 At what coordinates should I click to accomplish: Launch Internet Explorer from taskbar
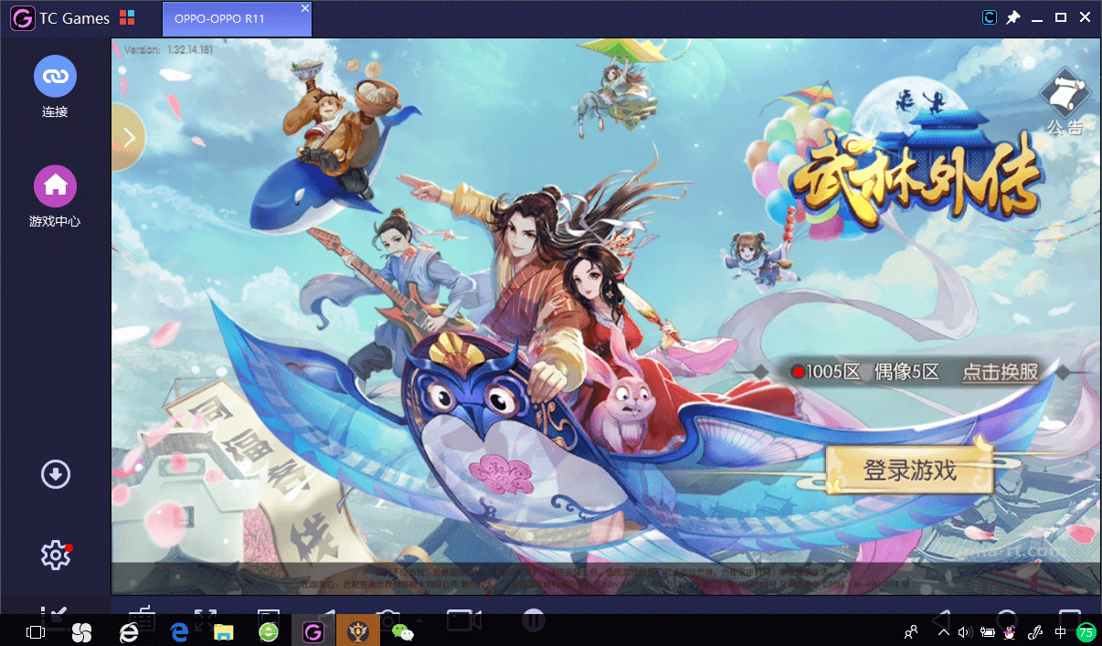(x=130, y=631)
